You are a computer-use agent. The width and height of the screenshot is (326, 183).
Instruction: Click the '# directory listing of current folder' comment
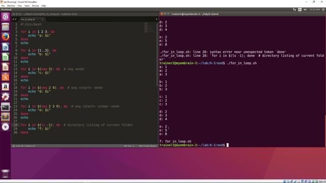click(98, 125)
